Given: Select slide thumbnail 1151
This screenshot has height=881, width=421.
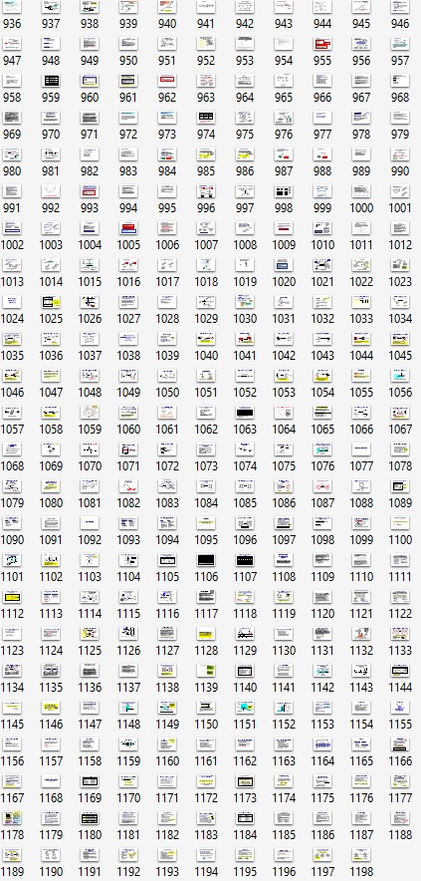Looking at the screenshot, I should [x=245, y=708].
